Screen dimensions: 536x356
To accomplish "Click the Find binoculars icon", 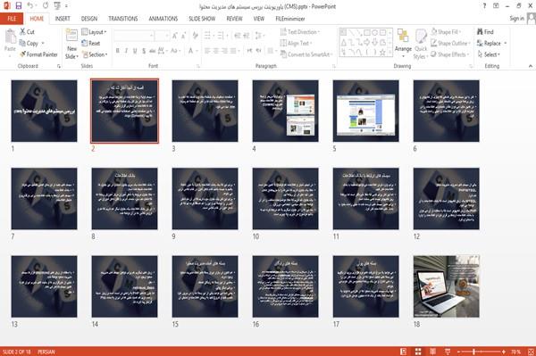I will [x=480, y=32].
